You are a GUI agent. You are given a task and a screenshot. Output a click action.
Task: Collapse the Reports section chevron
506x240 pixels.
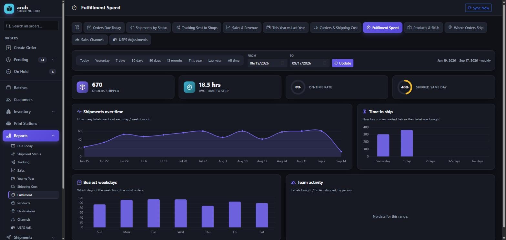coord(53,136)
